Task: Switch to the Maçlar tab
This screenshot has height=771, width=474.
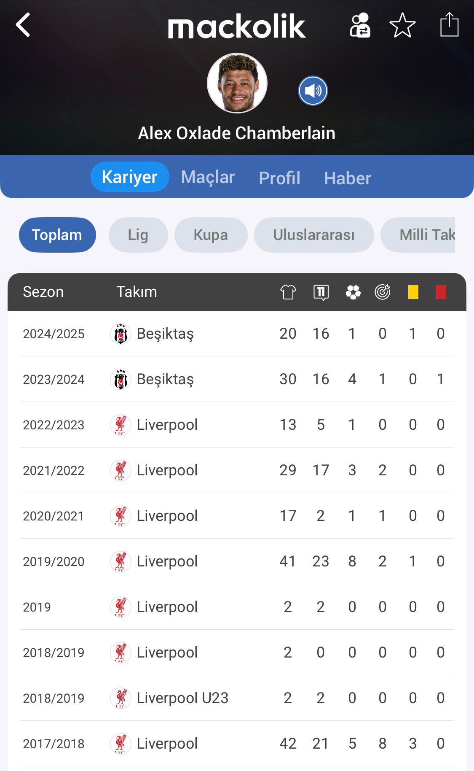Action: click(208, 177)
